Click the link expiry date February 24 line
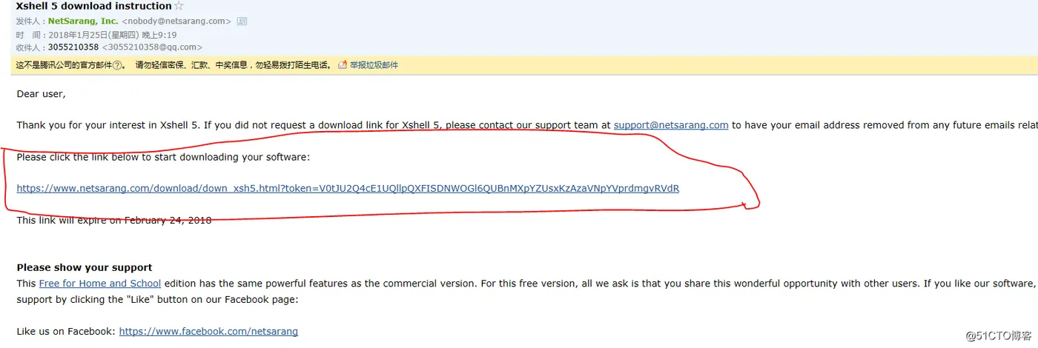The image size is (1038, 348). pyautogui.click(x=114, y=221)
